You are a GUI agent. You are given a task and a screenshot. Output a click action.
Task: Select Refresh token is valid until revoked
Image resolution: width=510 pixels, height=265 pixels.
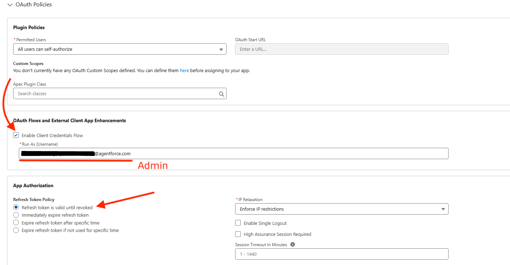(x=16, y=207)
